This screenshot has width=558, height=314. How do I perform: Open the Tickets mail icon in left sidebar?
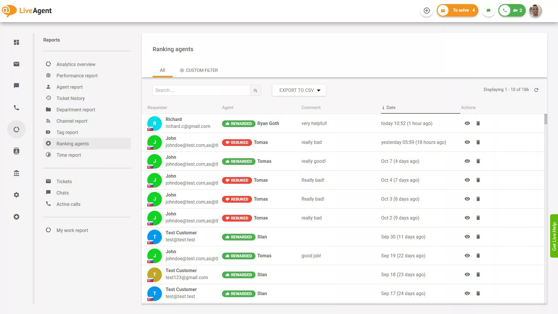click(17, 64)
